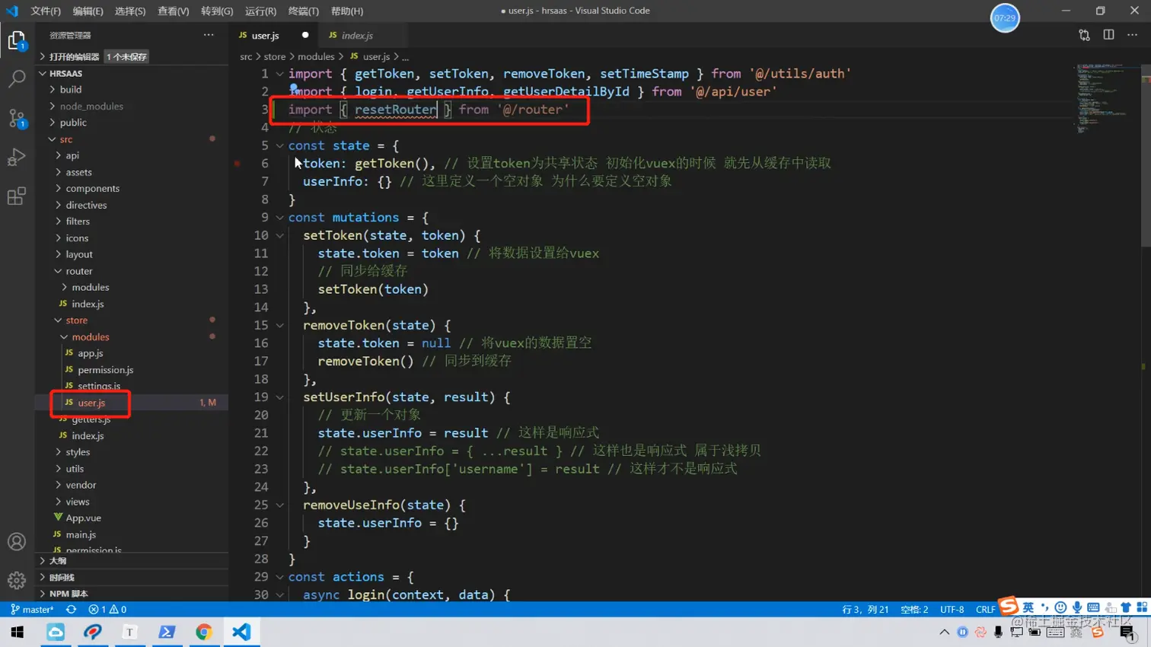The image size is (1151, 647).
Task: Click the Synchronize Changes icon in status bar
Action: point(71,610)
